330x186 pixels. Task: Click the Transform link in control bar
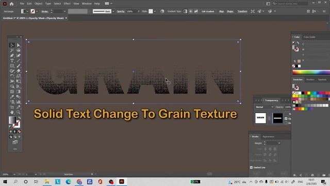pos(242,11)
